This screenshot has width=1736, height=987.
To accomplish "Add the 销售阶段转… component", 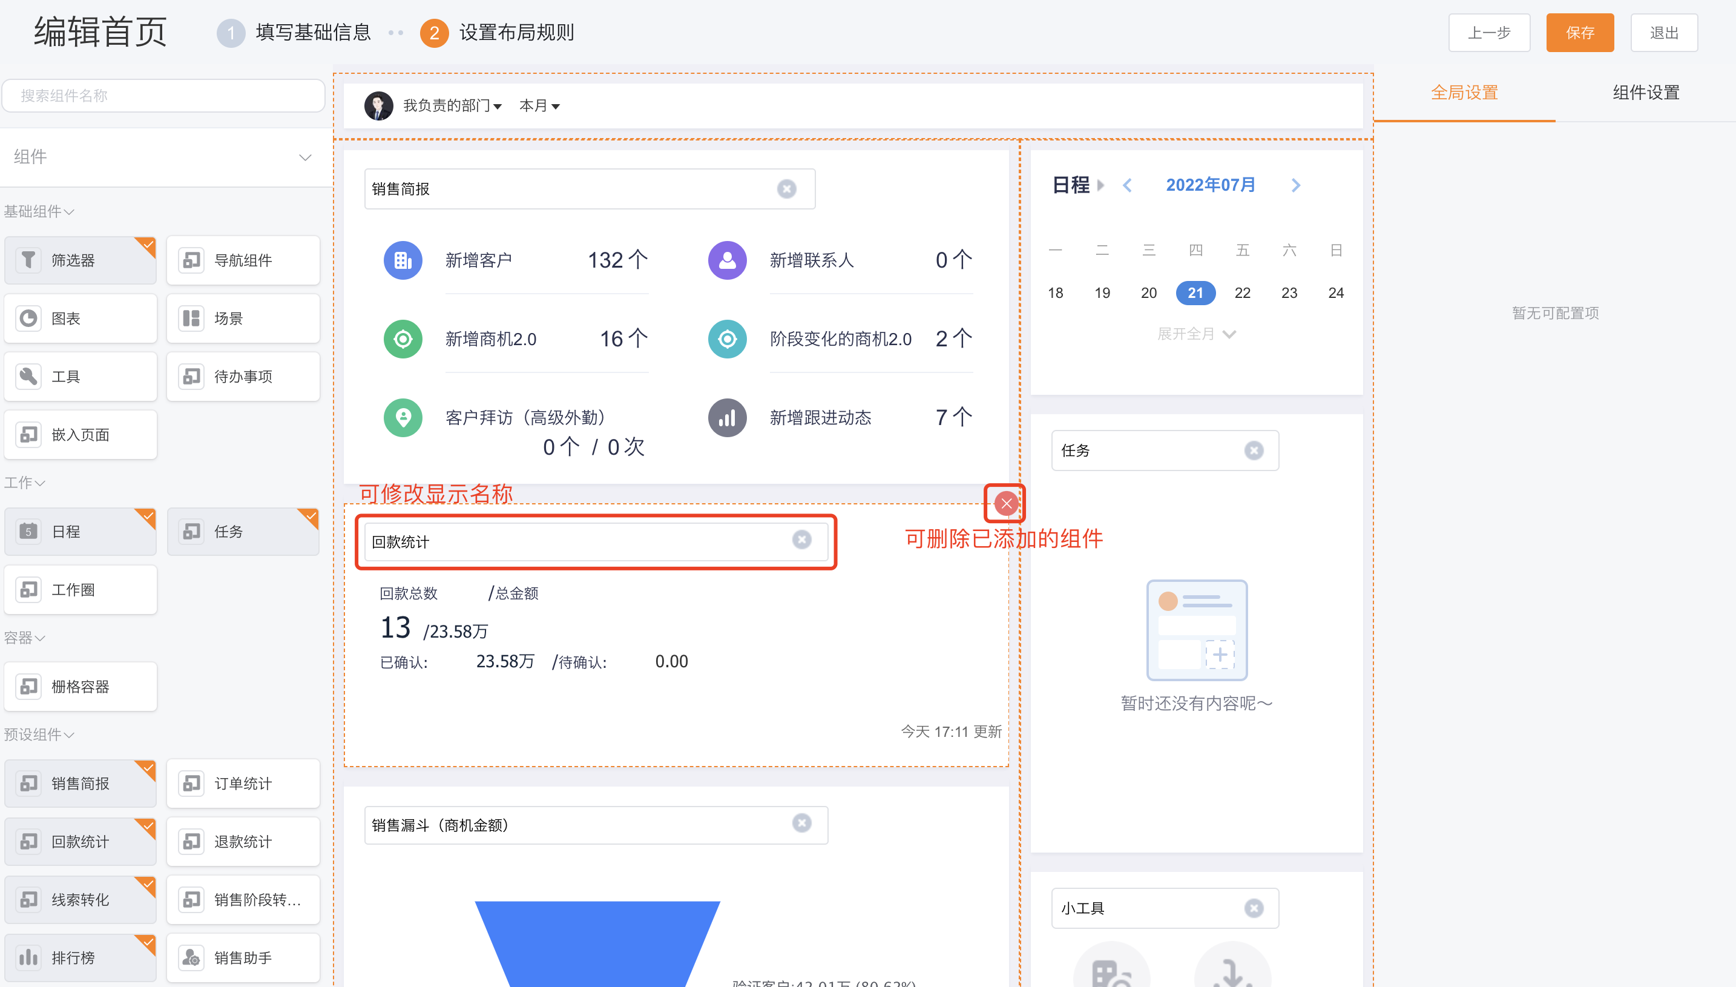I will [x=243, y=900].
